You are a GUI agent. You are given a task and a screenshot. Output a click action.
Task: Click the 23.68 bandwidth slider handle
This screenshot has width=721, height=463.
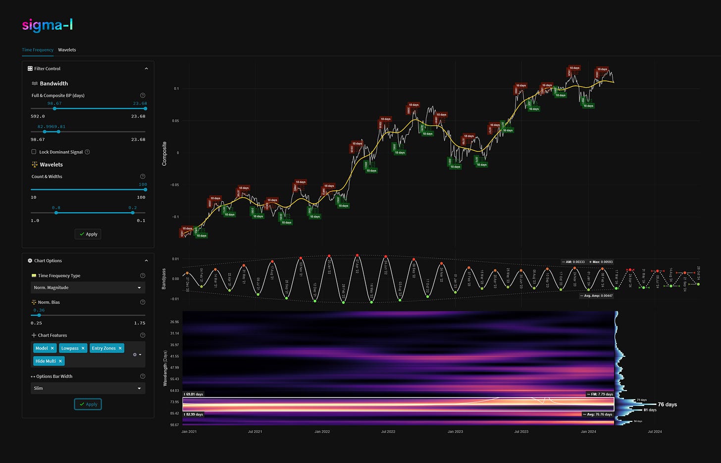tap(145, 108)
